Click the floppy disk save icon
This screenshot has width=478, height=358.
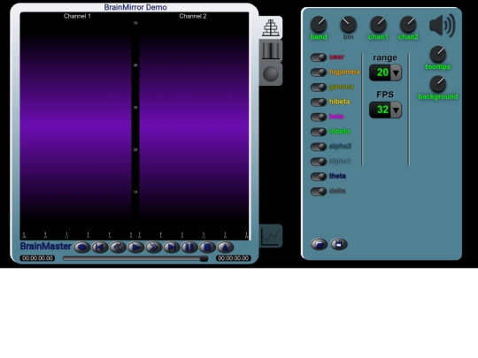[339, 244]
